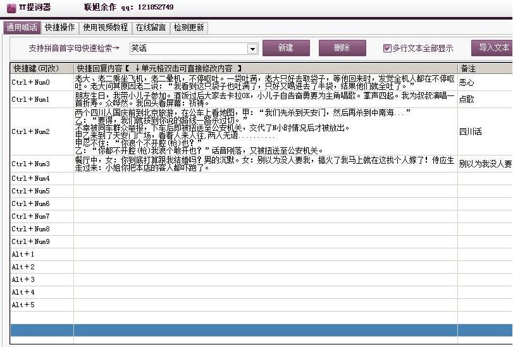
Task: Select the empty Alt + 1 shortcut row
Action: pyautogui.click(x=42, y=254)
